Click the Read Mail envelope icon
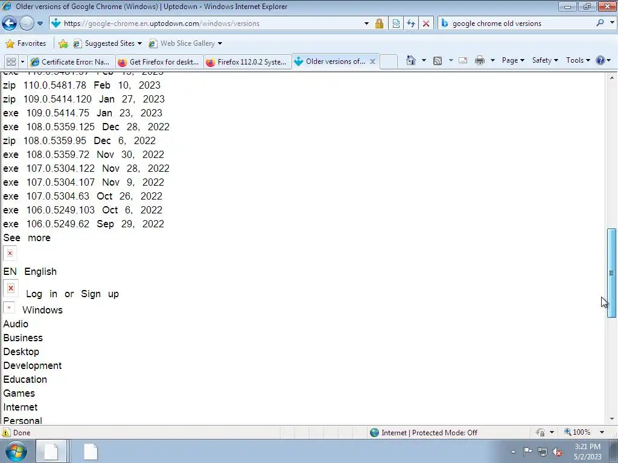 pos(463,60)
